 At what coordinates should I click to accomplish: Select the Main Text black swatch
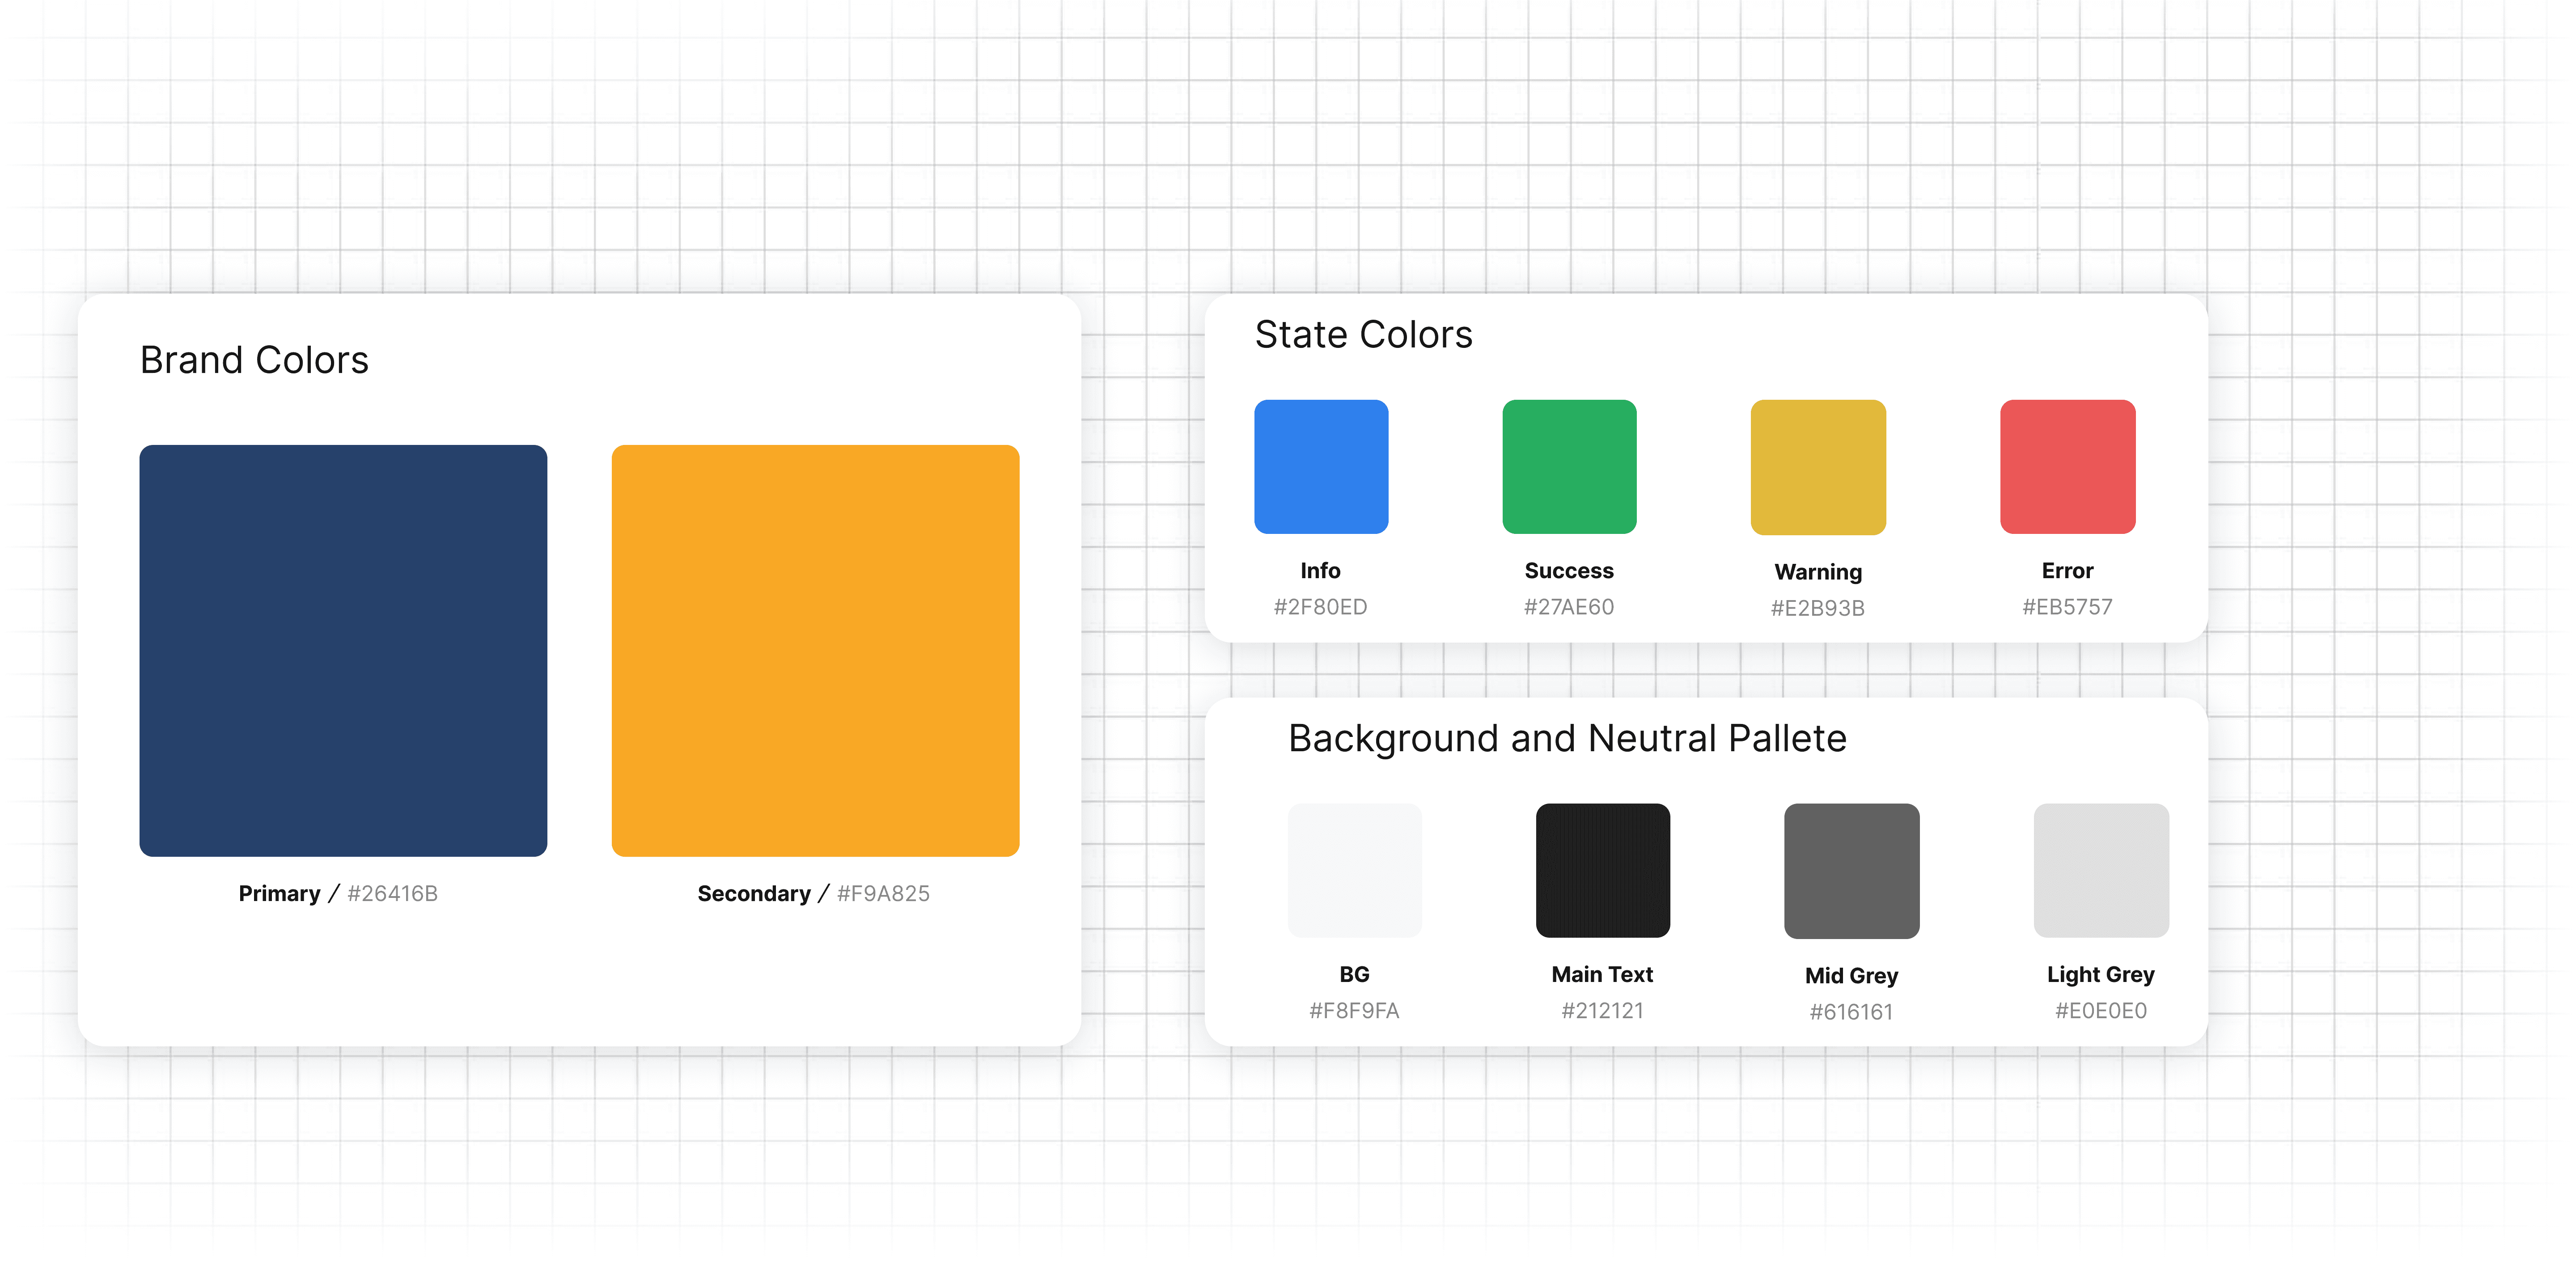[1602, 870]
